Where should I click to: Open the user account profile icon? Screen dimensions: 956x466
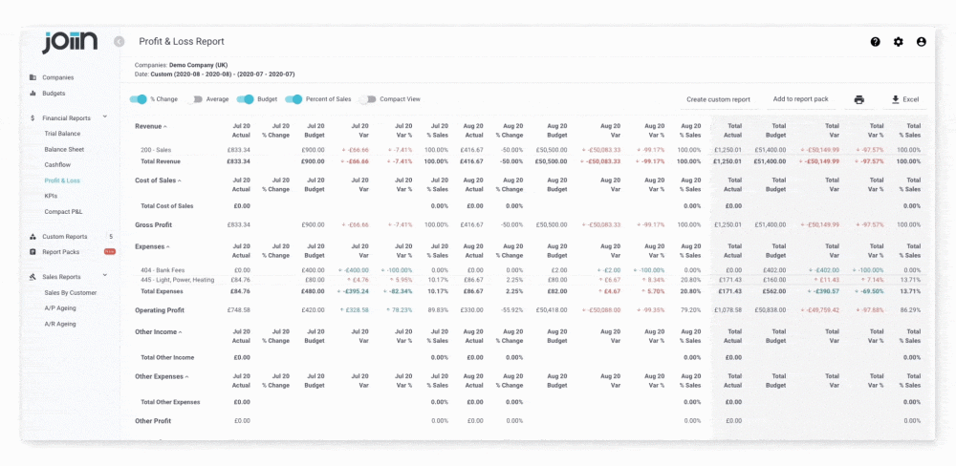[x=922, y=42]
